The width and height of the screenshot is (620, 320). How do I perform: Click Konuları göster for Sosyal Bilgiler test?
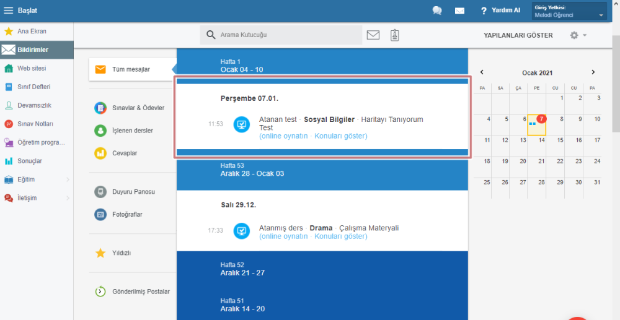pyautogui.click(x=340, y=136)
